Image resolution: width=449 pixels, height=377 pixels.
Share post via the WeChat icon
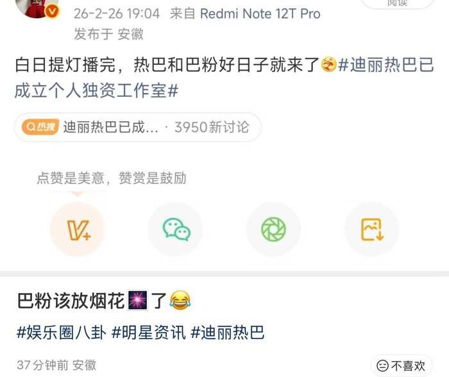[176, 230]
